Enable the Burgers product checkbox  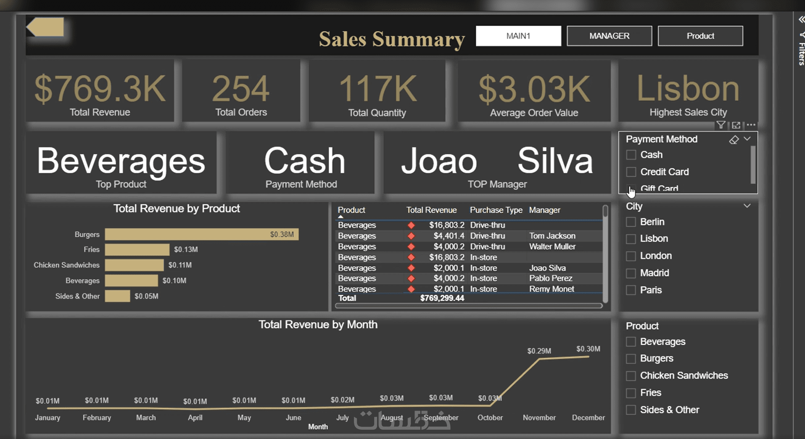631,359
